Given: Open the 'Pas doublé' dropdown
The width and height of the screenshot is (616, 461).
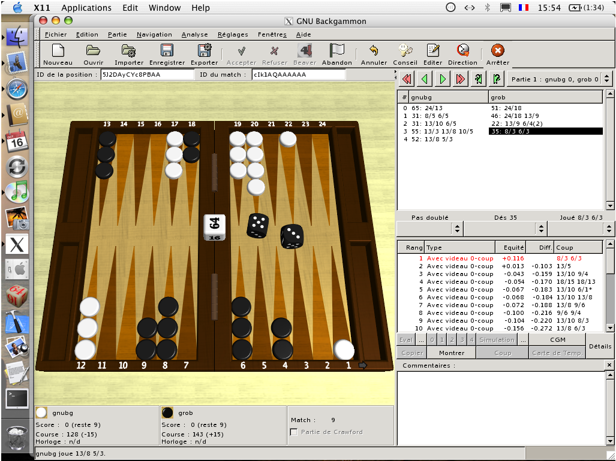Looking at the screenshot, I should pos(428,228).
